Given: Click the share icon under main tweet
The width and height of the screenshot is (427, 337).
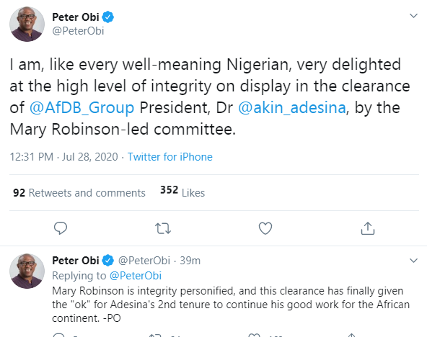Looking at the screenshot, I should click(x=368, y=228).
